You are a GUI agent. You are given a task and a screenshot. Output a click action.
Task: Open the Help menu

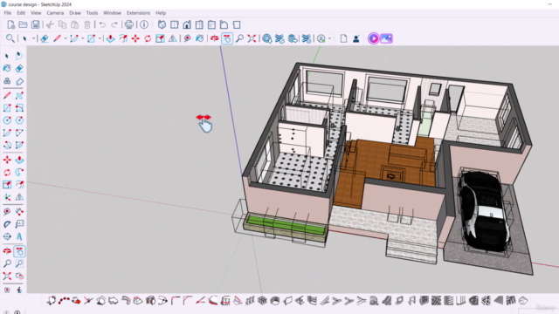tap(161, 13)
